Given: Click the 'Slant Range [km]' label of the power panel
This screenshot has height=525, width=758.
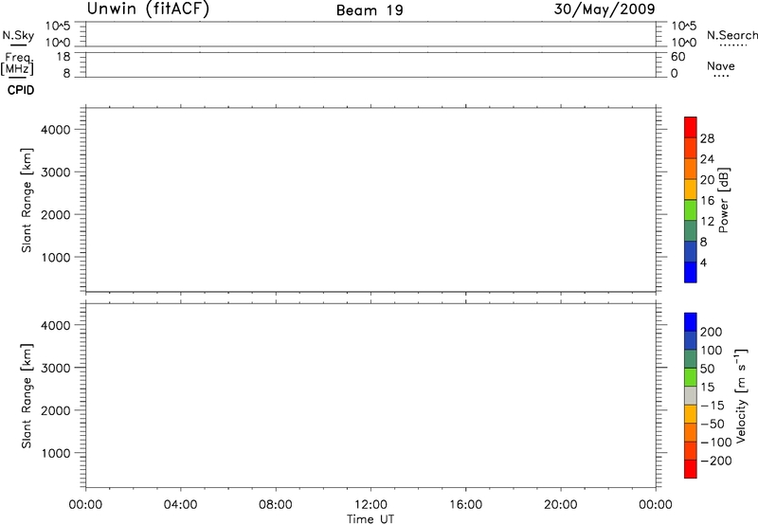Looking at the screenshot, I should pyautogui.click(x=27, y=200).
